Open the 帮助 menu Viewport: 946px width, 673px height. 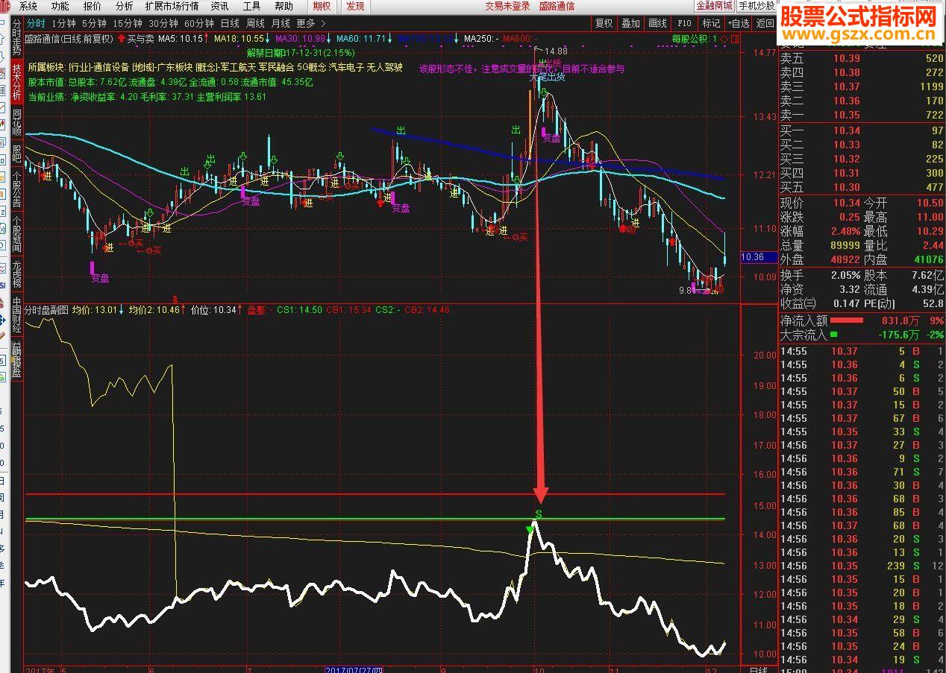(284, 6)
